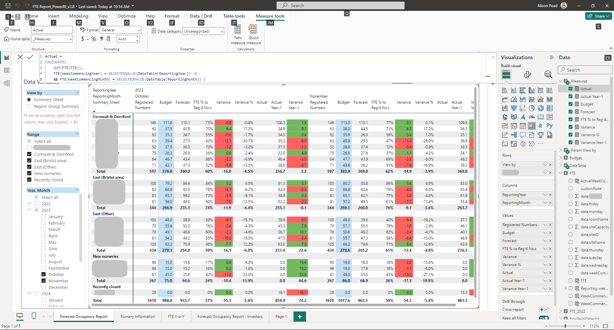Pick the Gauge visual icon
This screenshot has width=614, height=330.
click(531, 117)
